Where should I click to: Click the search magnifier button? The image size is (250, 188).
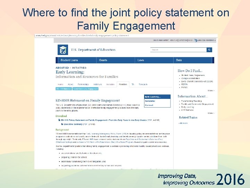coord(209,50)
